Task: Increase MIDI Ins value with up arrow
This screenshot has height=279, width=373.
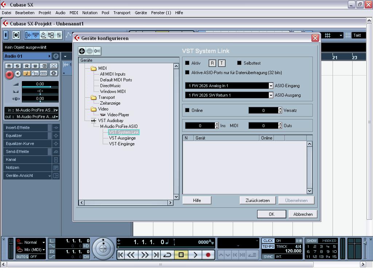Action: [x=217, y=124]
